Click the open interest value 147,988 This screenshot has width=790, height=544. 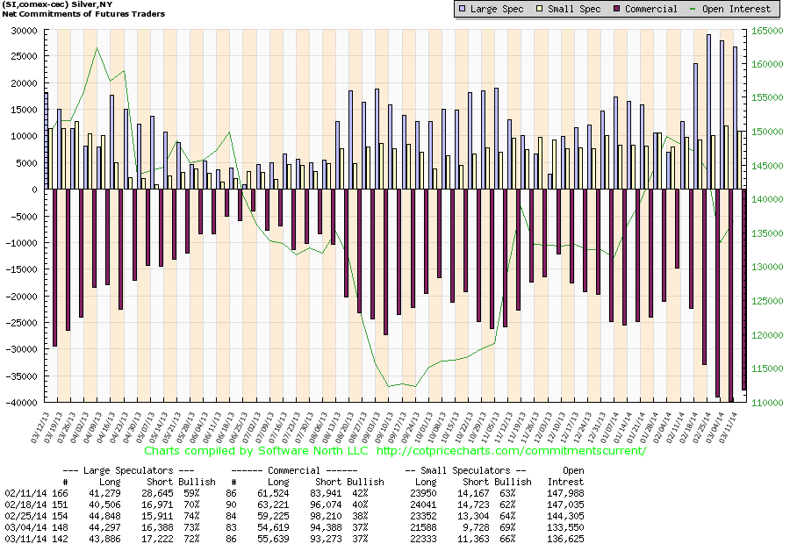tap(564, 494)
